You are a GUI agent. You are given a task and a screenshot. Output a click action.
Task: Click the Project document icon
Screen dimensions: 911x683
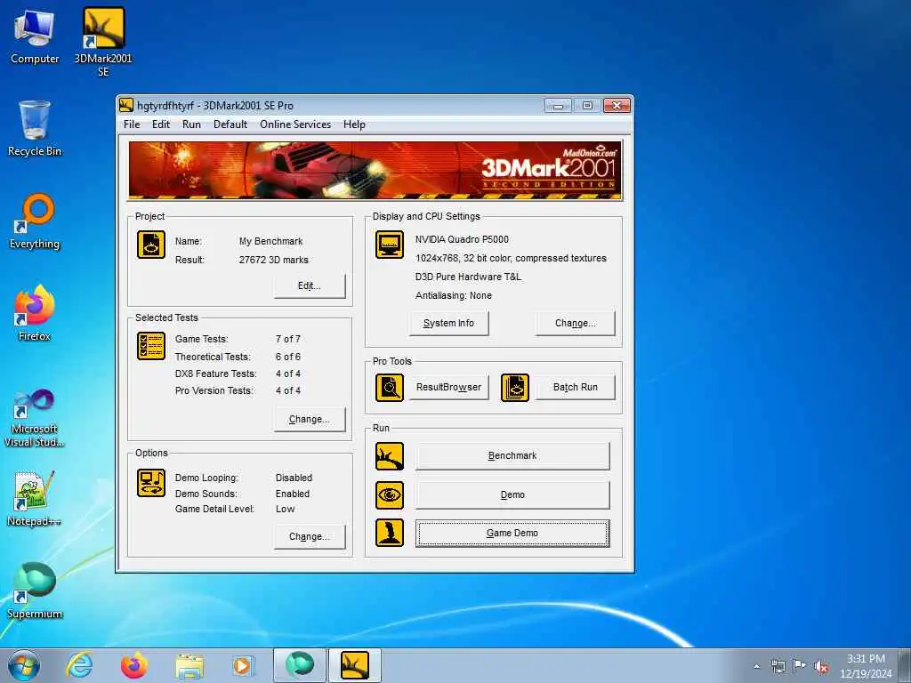pyautogui.click(x=151, y=245)
